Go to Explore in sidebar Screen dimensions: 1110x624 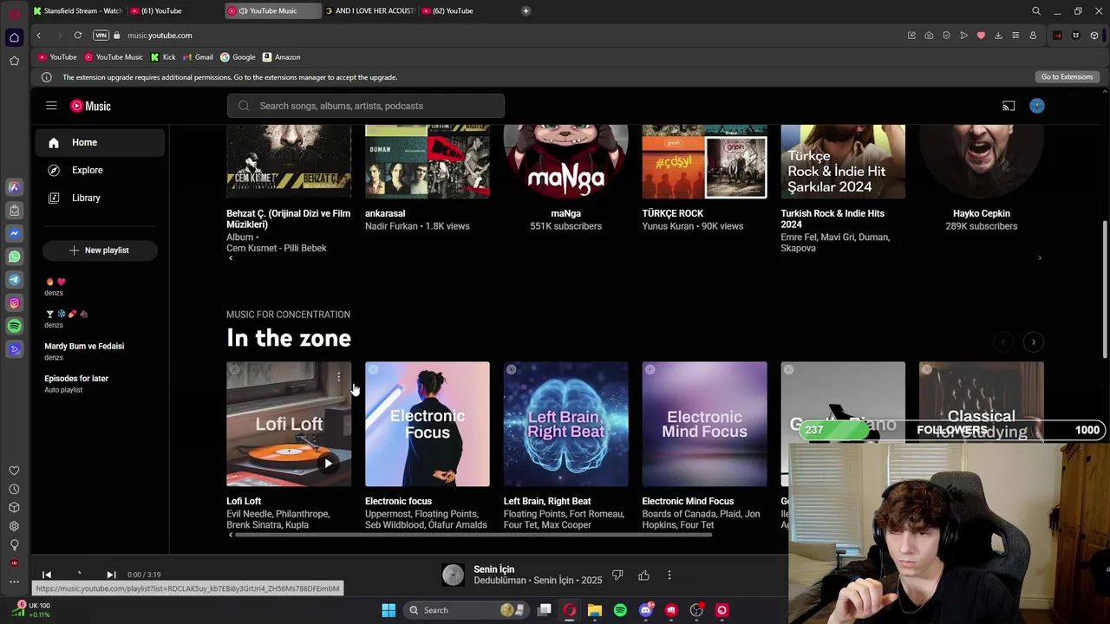tap(100, 170)
